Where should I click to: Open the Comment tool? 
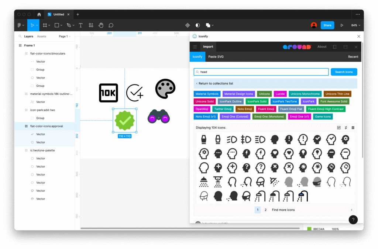pos(111,25)
